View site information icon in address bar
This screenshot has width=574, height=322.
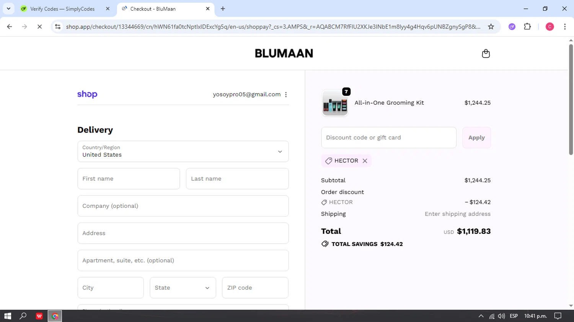58,27
